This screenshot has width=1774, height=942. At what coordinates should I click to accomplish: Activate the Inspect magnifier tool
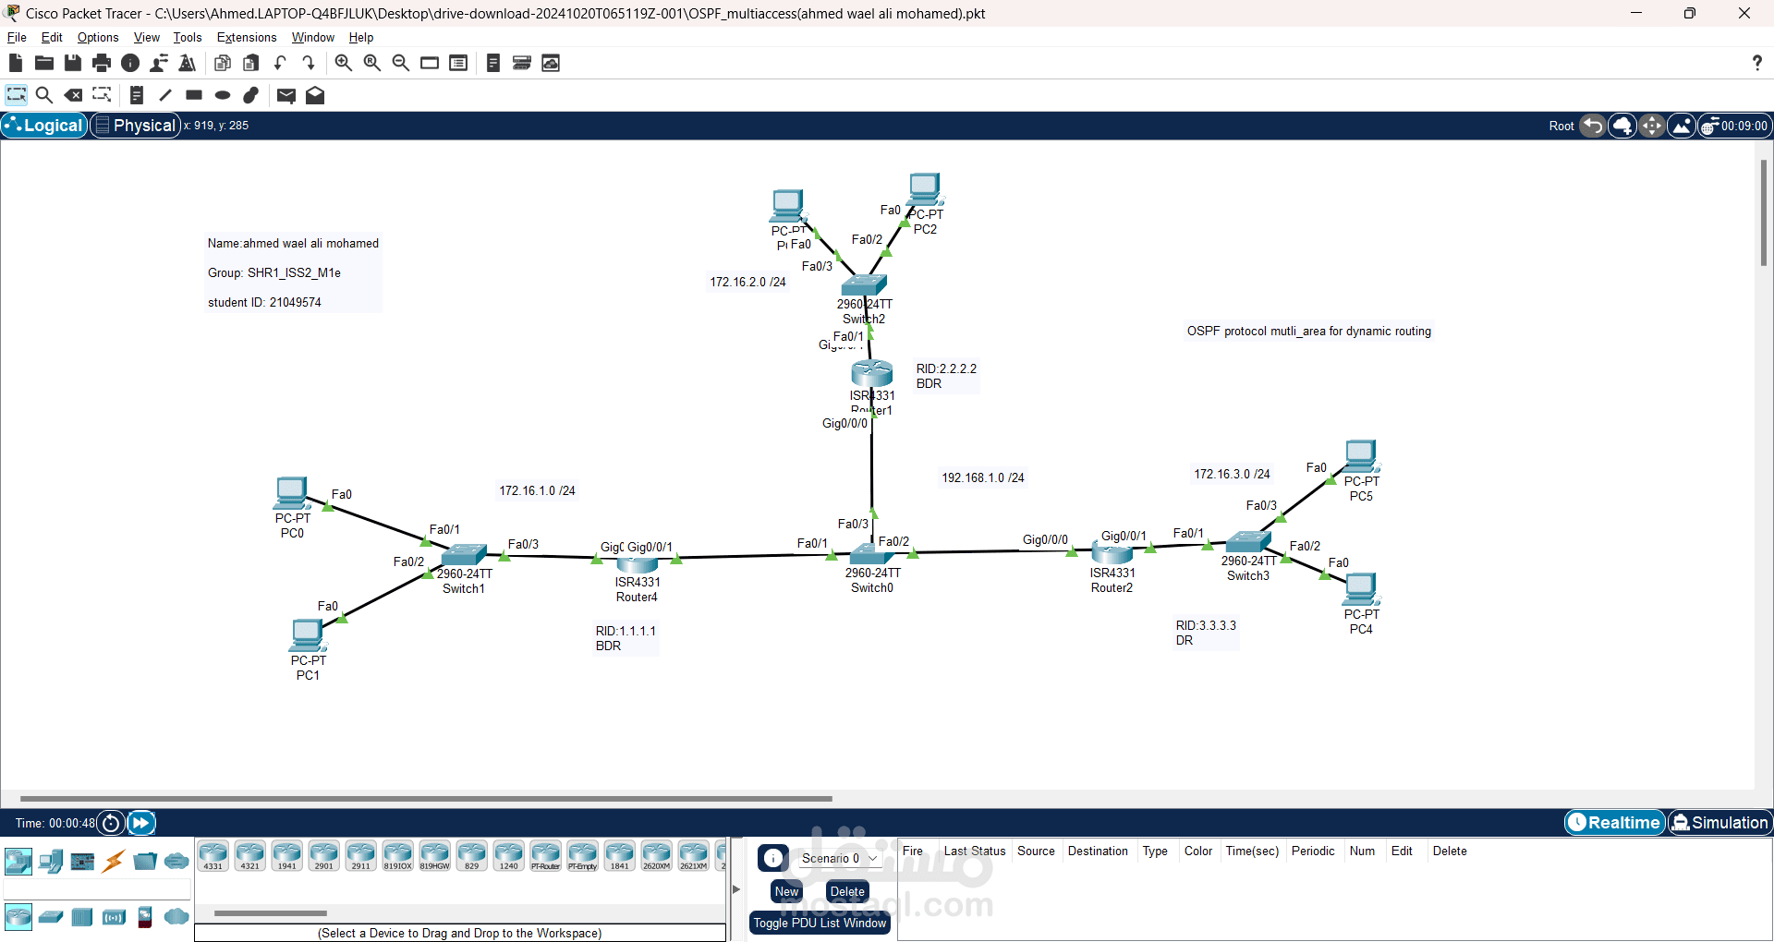43,95
